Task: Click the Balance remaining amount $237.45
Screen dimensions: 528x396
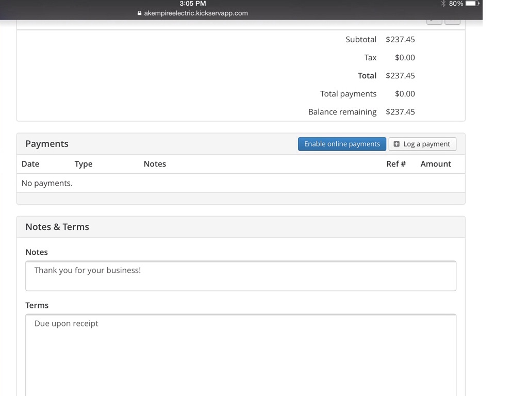Action: point(400,112)
